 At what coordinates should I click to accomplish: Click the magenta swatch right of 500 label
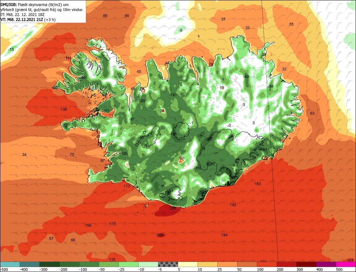click(x=346, y=264)
